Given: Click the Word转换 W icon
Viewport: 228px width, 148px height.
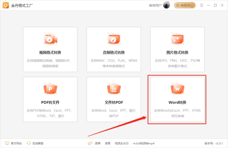Looking at the screenshot, I should (x=177, y=89).
